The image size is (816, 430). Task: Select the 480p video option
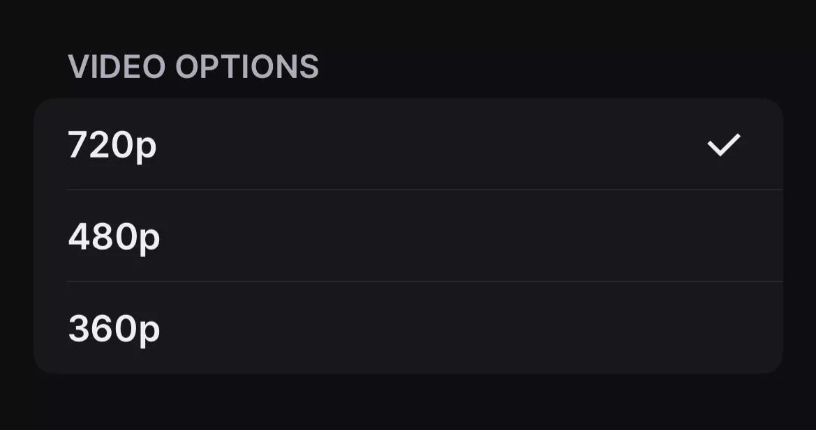pyautogui.click(x=408, y=237)
